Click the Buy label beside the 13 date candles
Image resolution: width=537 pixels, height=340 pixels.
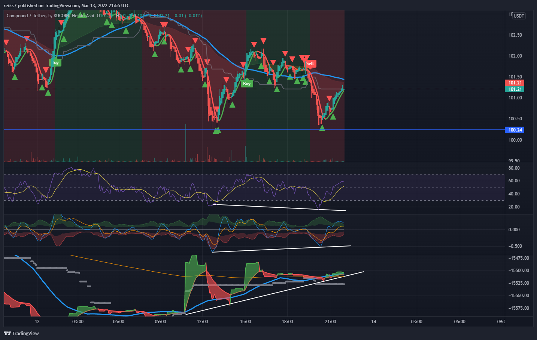(x=55, y=62)
